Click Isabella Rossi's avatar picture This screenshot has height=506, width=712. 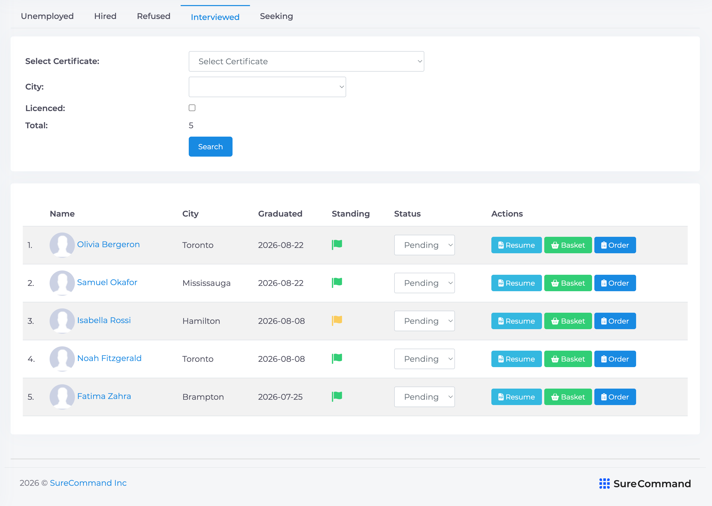point(62,321)
